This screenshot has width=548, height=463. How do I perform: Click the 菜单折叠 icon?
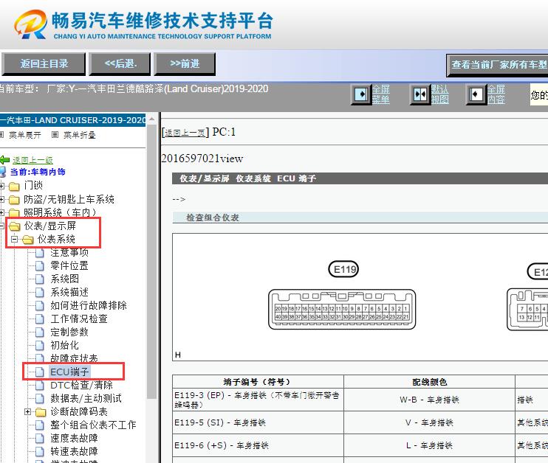pyautogui.click(x=55, y=135)
